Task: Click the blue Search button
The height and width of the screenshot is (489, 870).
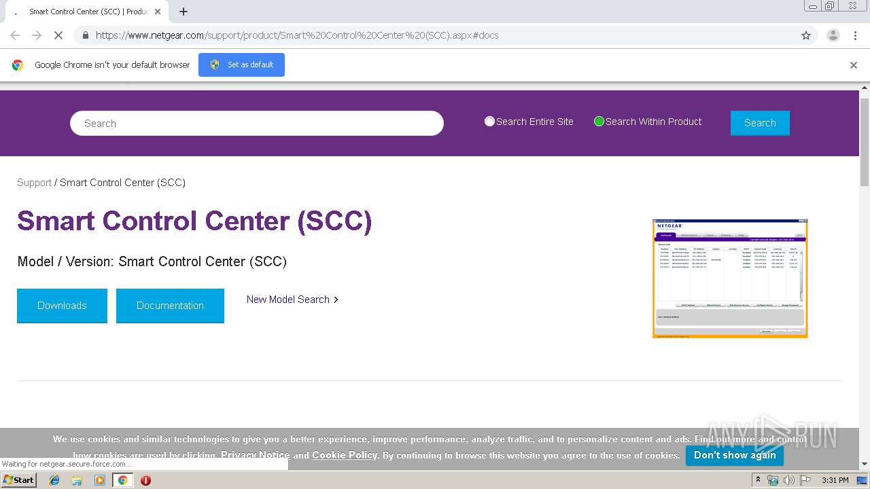Action: [760, 123]
